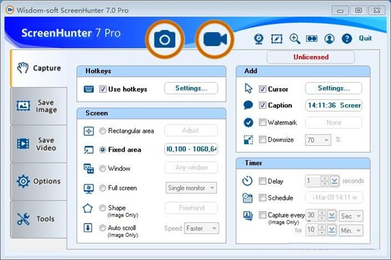Click the Delay seconds value field

tap(313, 181)
